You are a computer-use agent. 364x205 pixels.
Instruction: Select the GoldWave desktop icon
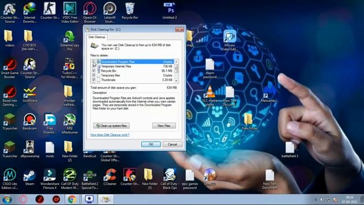[30, 94]
